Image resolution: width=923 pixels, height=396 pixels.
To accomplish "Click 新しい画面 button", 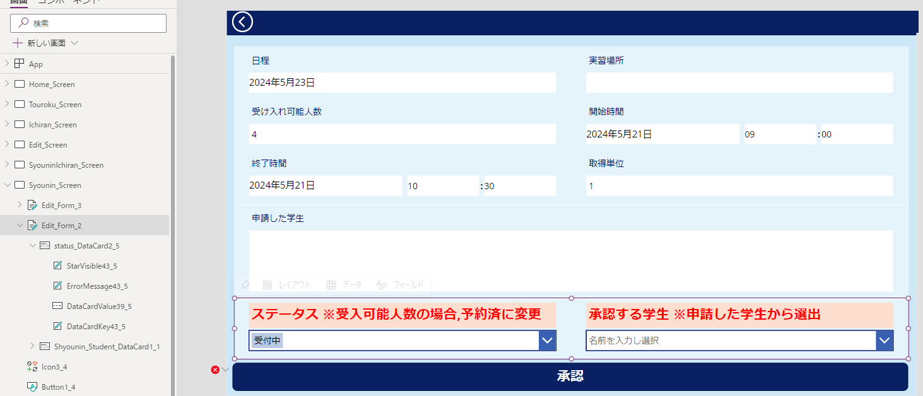I will (x=45, y=43).
